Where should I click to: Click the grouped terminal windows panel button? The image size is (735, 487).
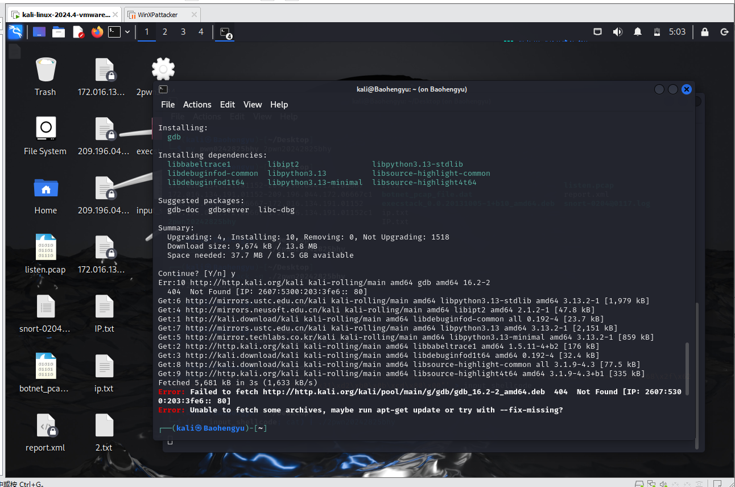click(x=226, y=32)
